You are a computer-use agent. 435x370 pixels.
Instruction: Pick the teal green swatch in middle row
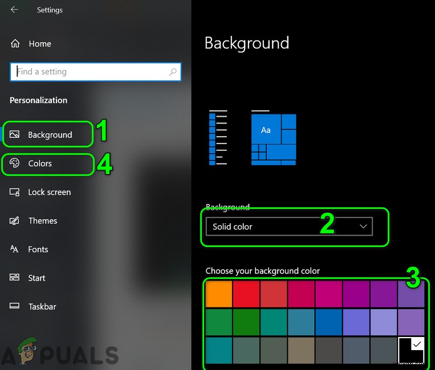274,322
